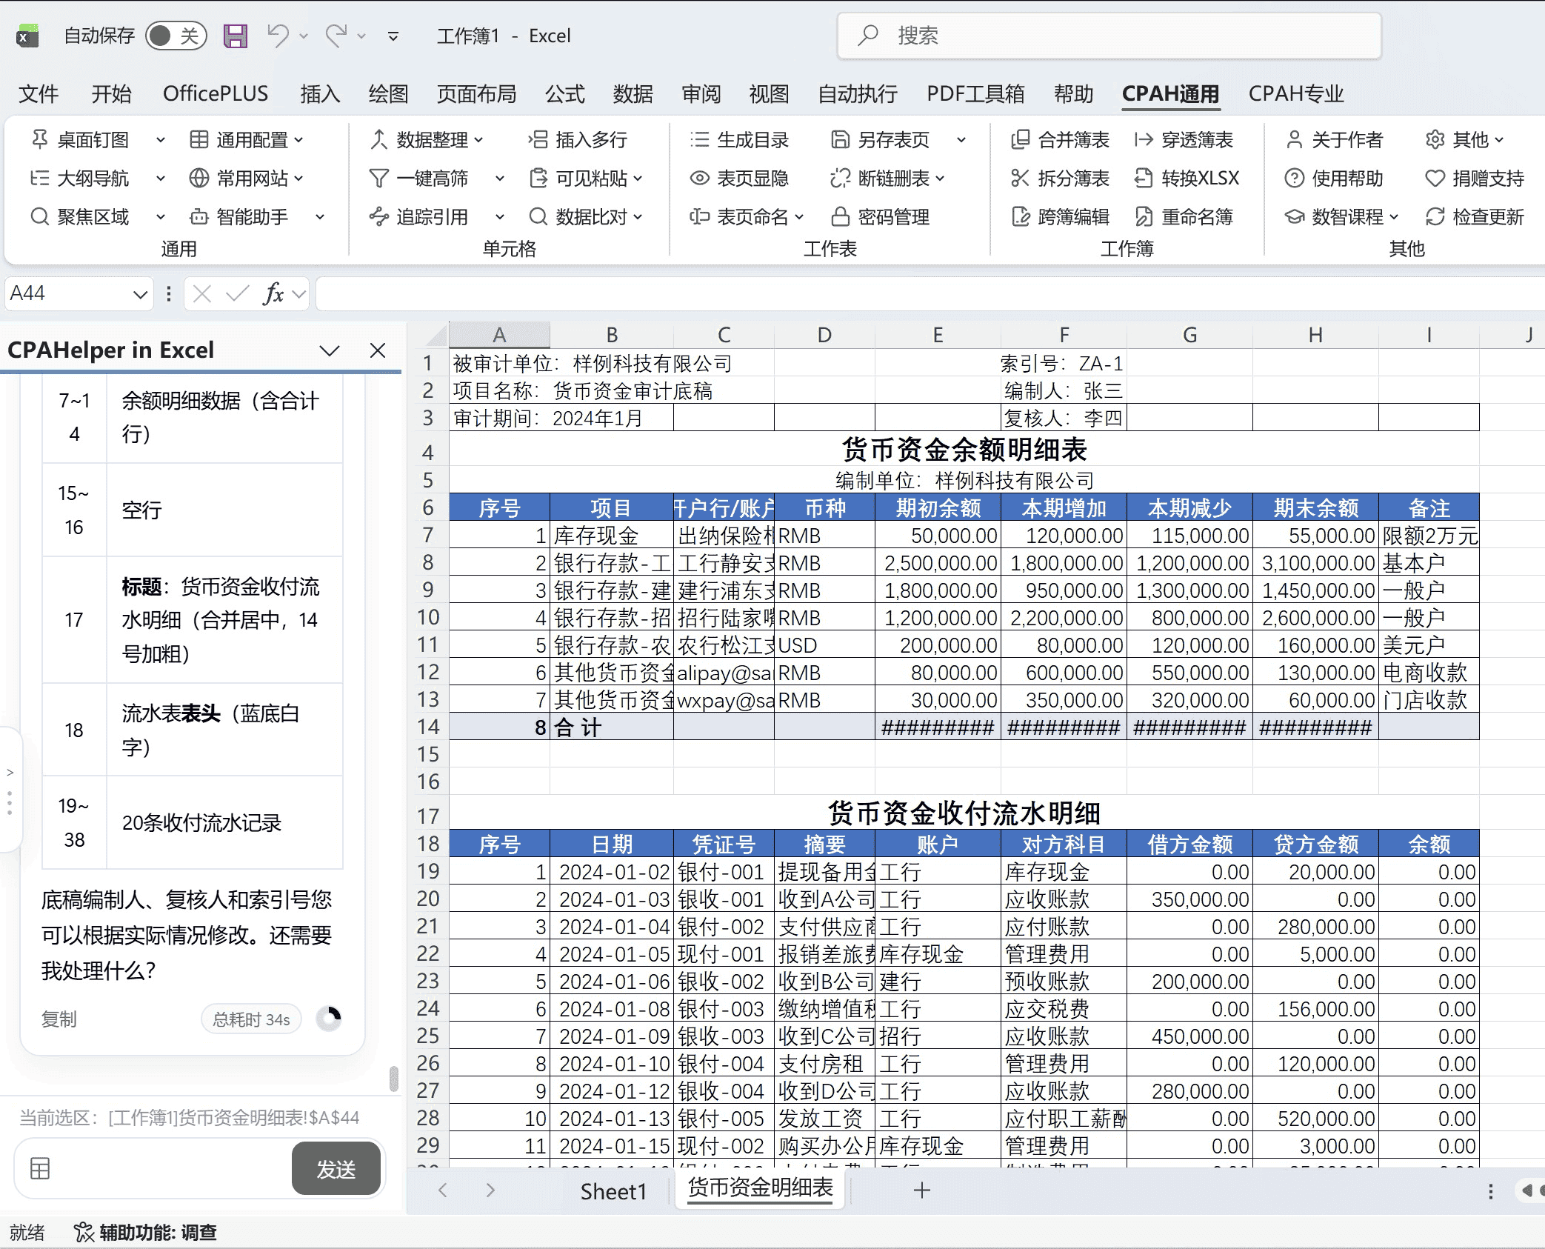Click the 发送 button
The image size is (1545, 1249).
click(336, 1168)
